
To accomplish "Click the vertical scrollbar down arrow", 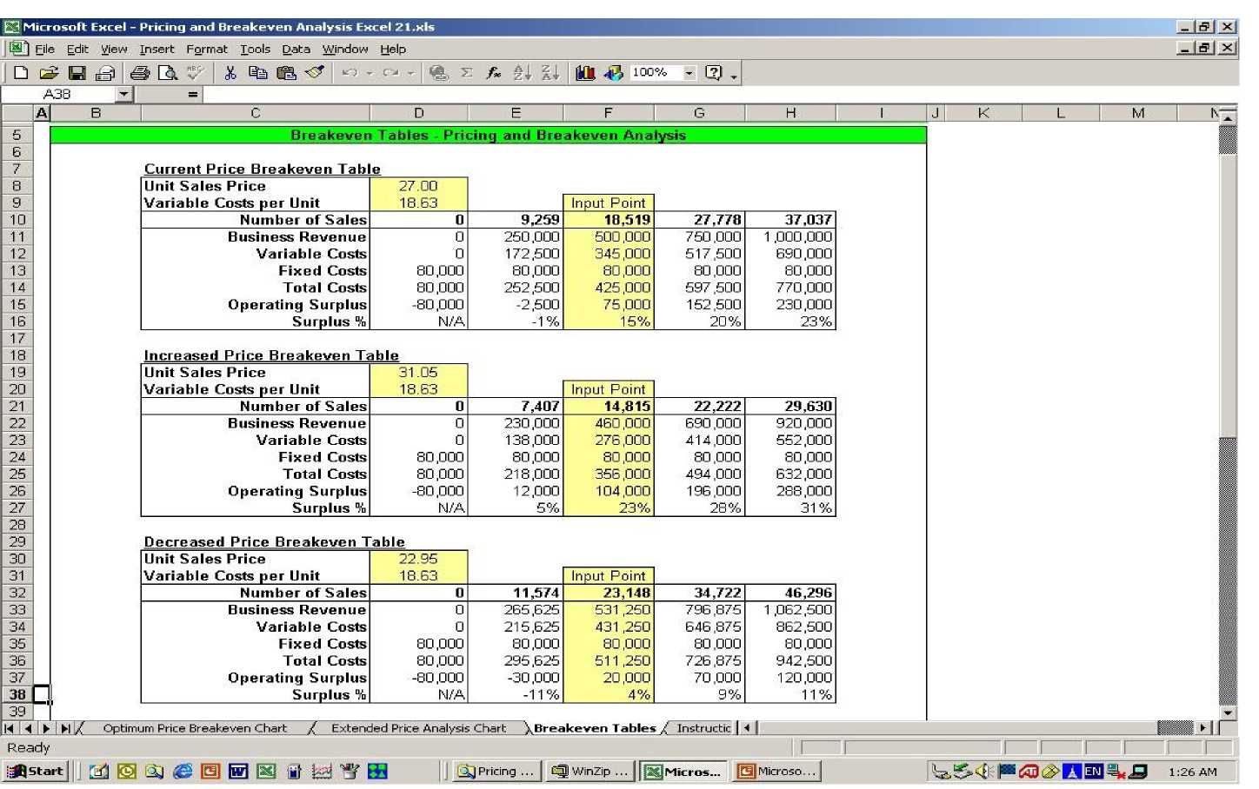I will 1227,713.
